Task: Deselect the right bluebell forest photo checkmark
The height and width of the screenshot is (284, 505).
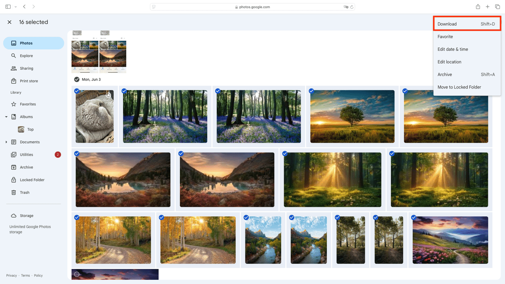Action: [x=218, y=91]
